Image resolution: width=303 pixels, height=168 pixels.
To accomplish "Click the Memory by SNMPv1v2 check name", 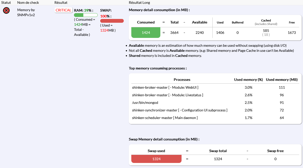I will pos(26,12).
